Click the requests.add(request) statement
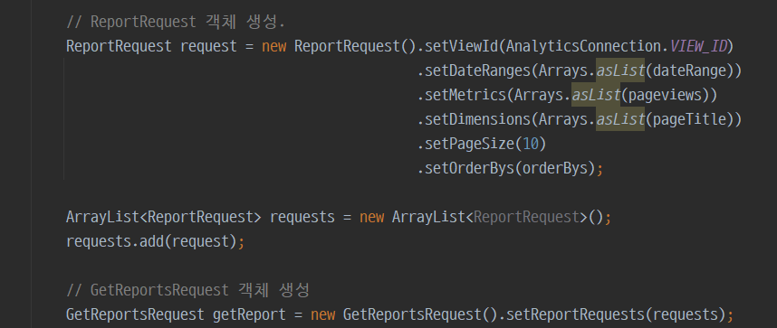 [156, 241]
